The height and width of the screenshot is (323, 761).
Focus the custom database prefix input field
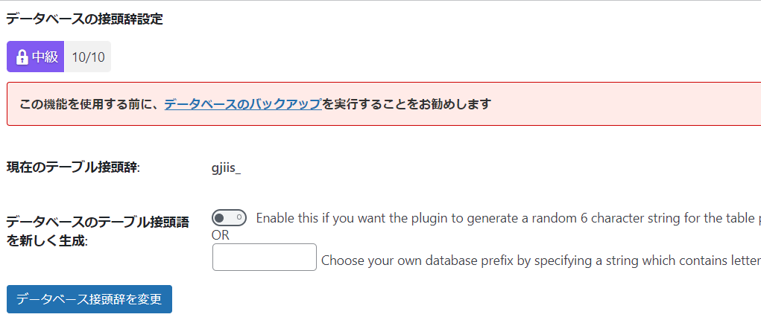pyautogui.click(x=265, y=258)
